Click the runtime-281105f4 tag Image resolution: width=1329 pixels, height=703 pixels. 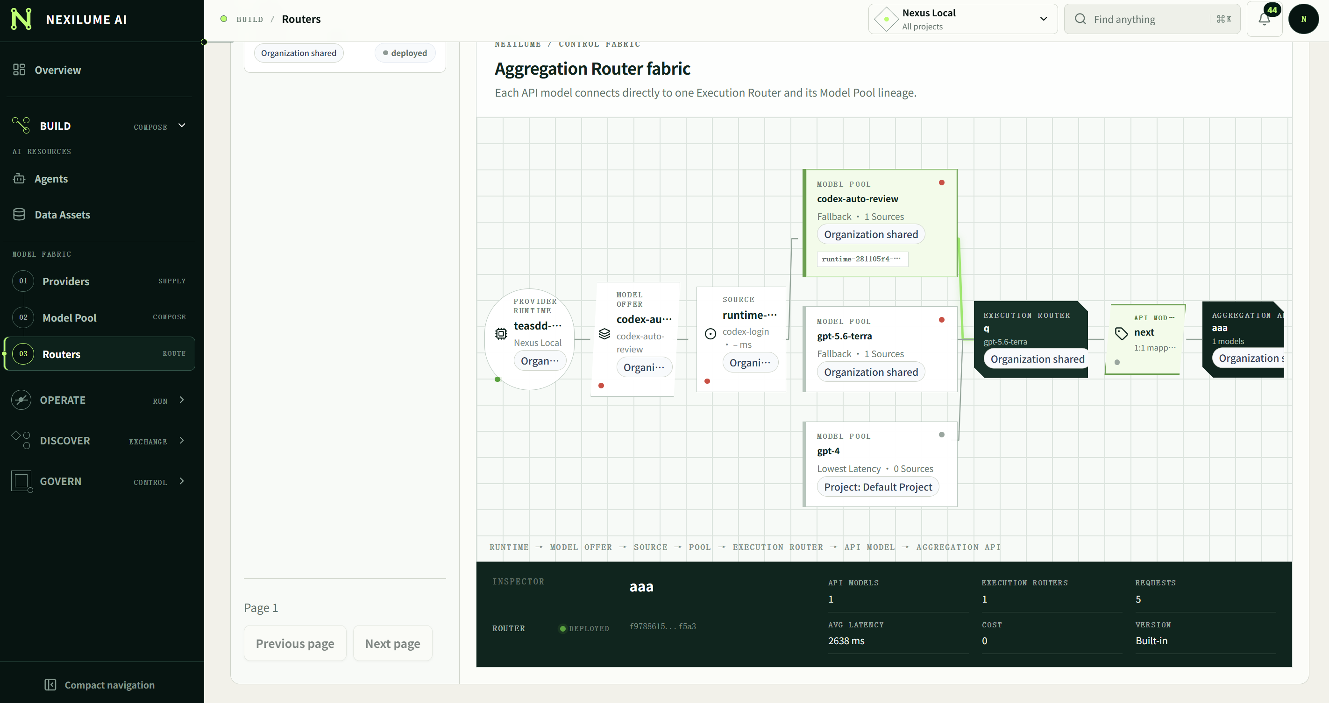pyautogui.click(x=862, y=259)
